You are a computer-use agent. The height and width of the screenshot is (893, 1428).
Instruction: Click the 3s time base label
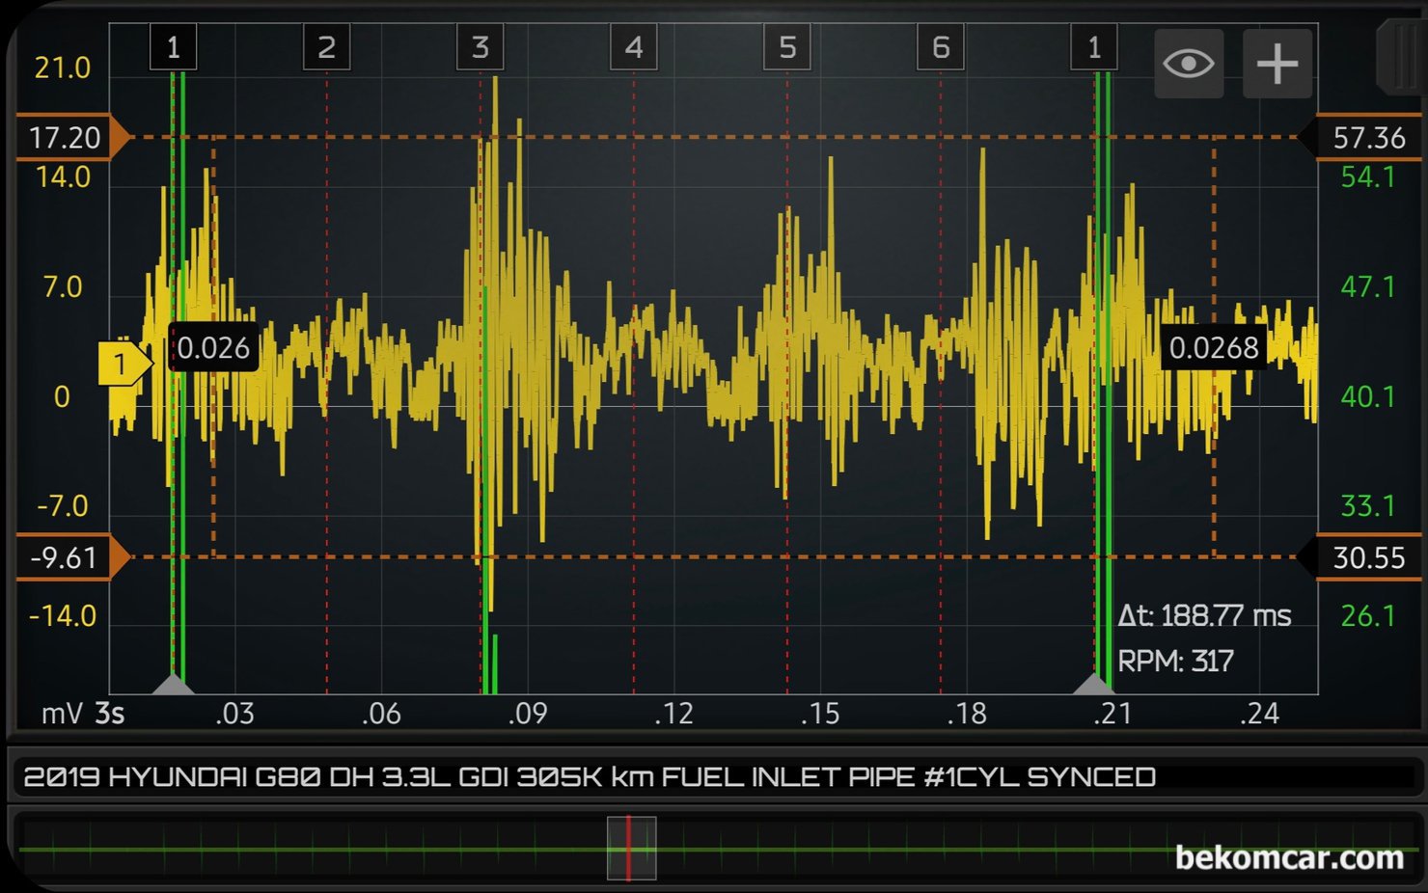109,714
